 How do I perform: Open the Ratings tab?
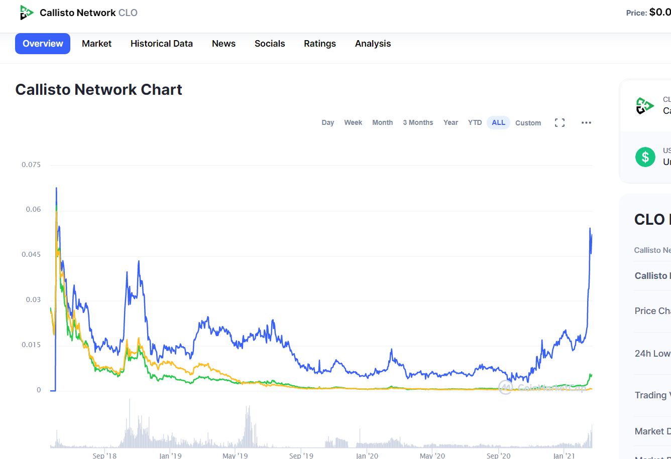point(320,44)
